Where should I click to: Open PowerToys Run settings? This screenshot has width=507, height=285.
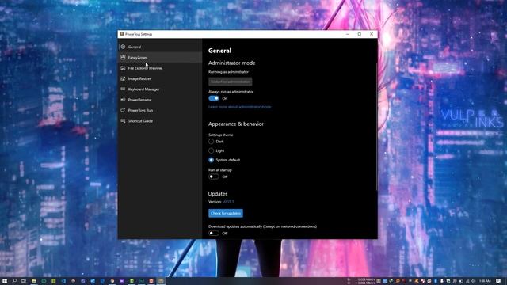tap(160, 110)
